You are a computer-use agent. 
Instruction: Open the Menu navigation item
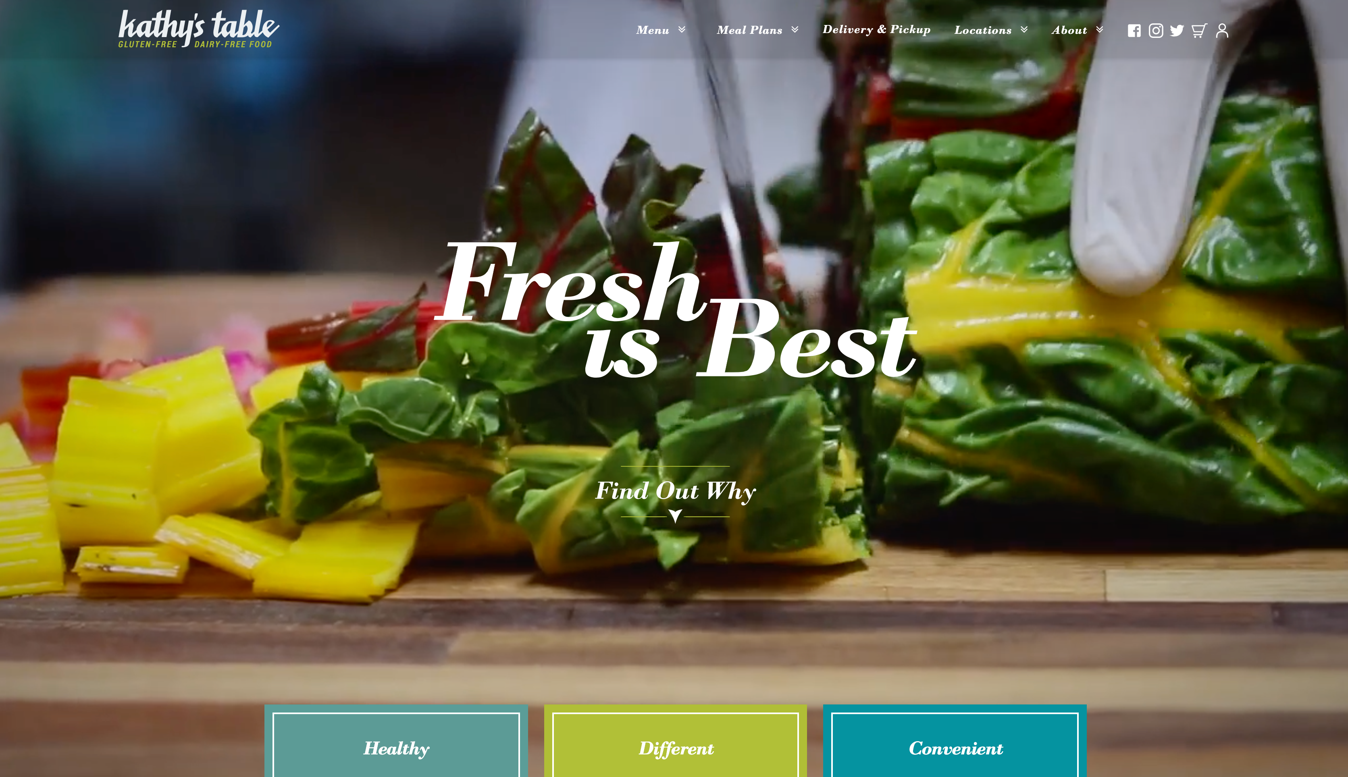coord(652,30)
